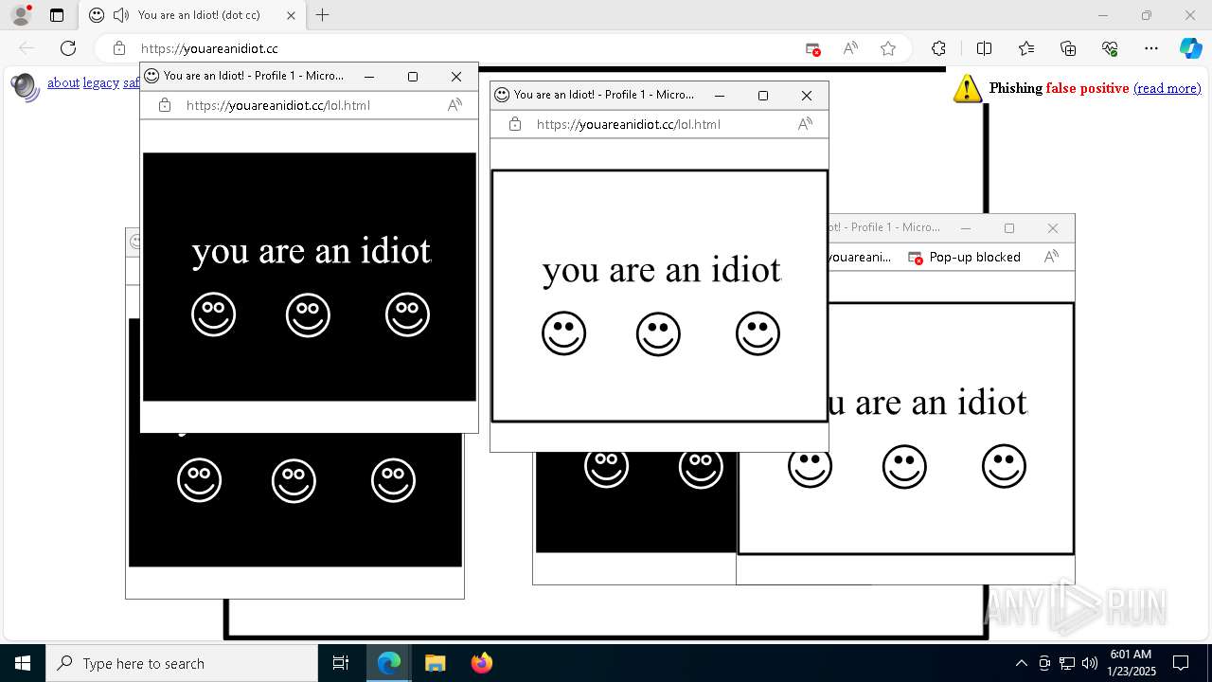The width and height of the screenshot is (1212, 682).
Task: Click the red 'false positive' text
Action: pyautogui.click(x=1087, y=88)
